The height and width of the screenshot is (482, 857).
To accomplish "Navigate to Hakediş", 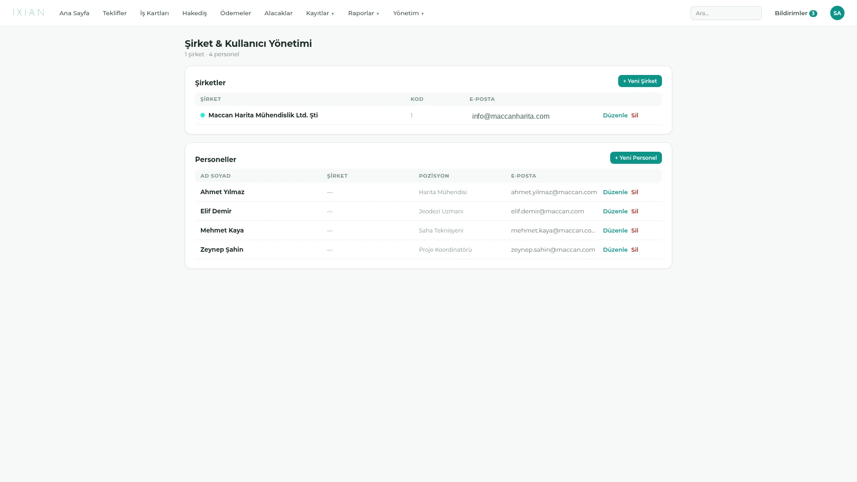I will (195, 13).
